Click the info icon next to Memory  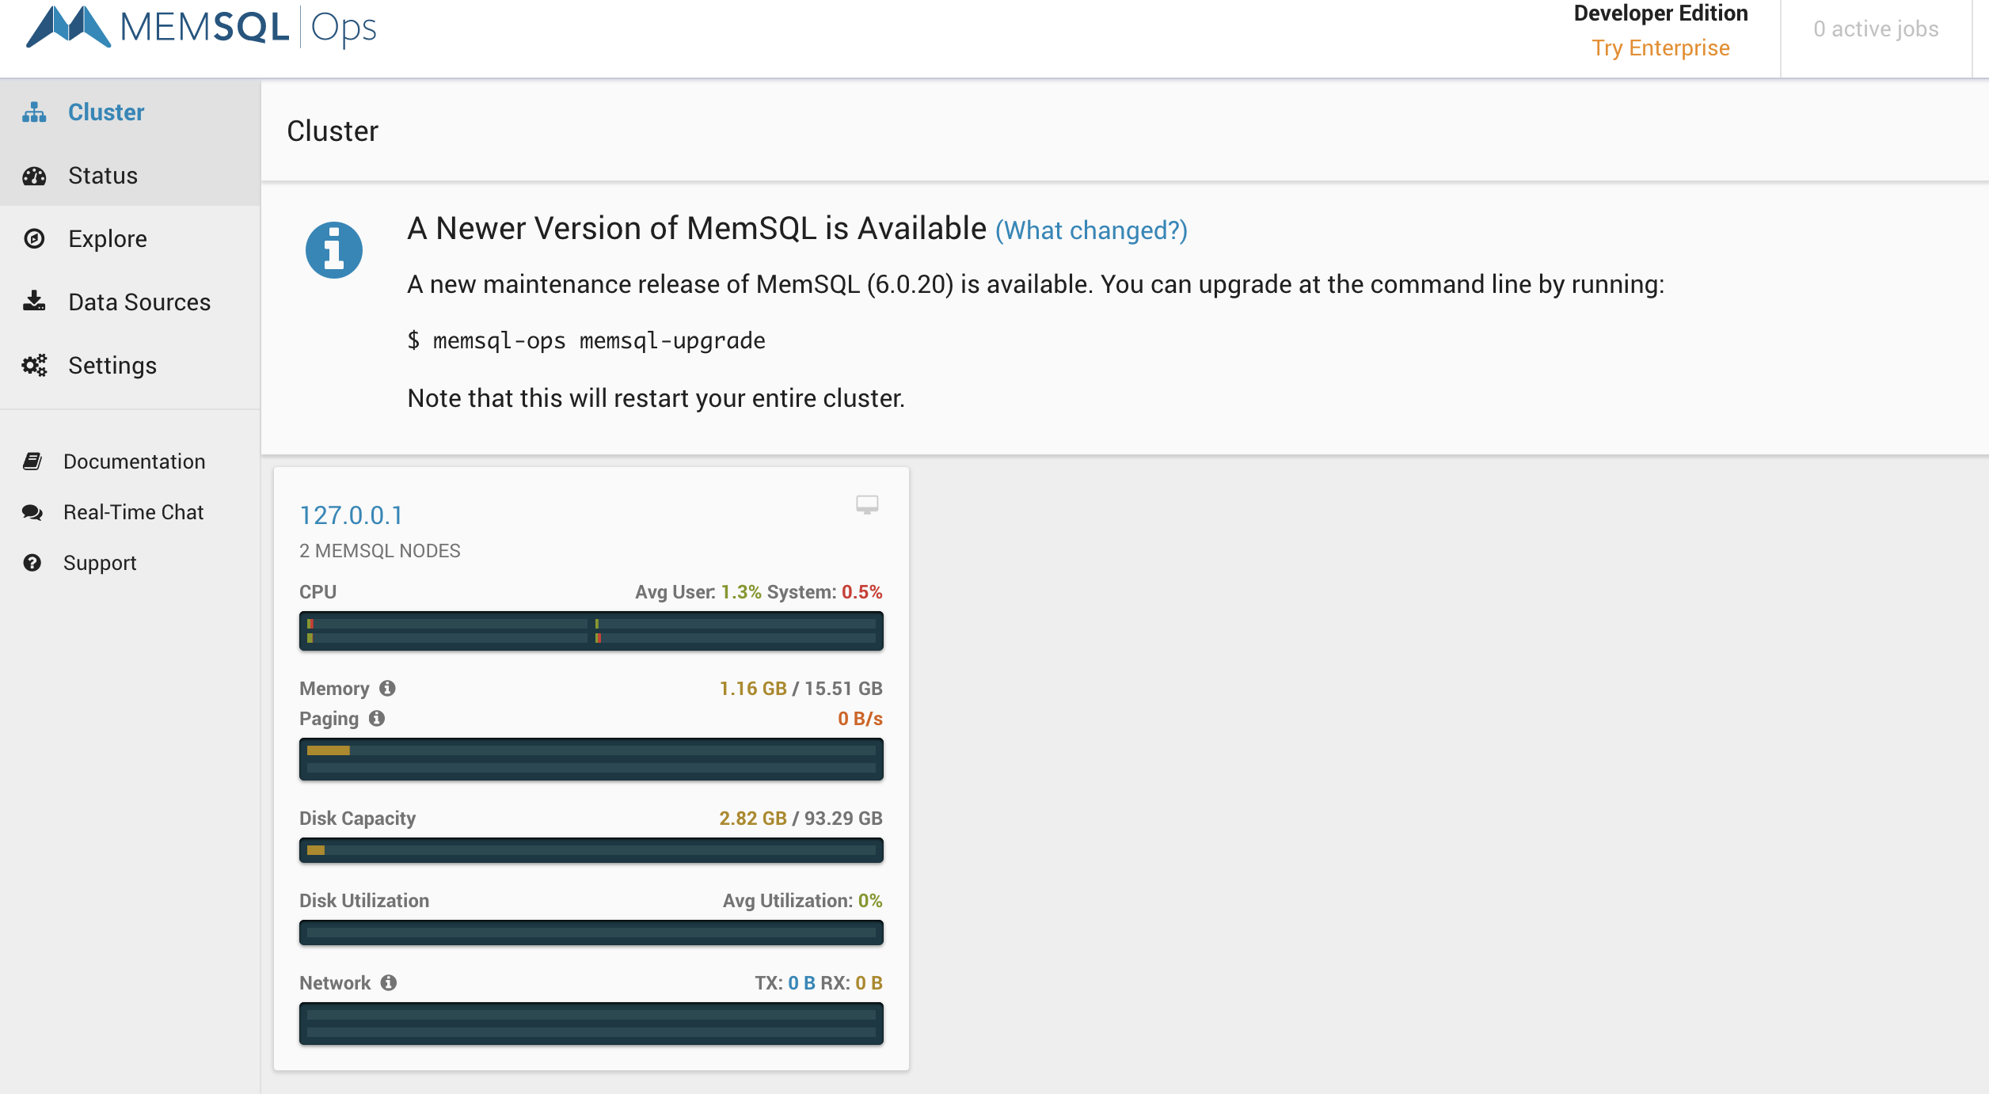click(x=387, y=688)
